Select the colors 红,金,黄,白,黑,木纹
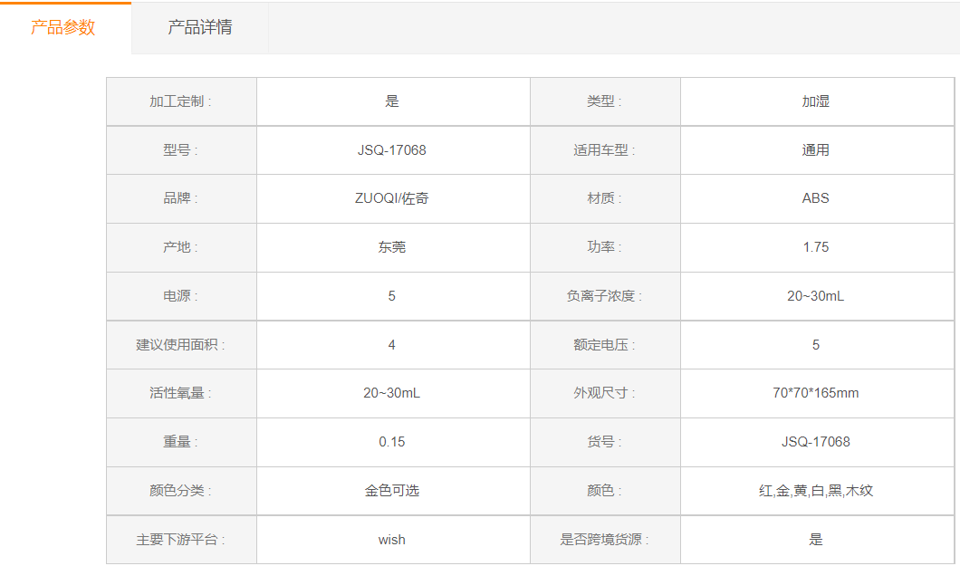 click(x=817, y=491)
